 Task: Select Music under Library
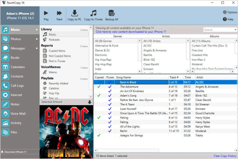pyautogui.click(x=65, y=34)
